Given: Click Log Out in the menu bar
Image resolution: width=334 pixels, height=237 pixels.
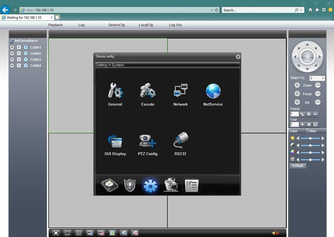Looking at the screenshot, I should click(x=175, y=25).
